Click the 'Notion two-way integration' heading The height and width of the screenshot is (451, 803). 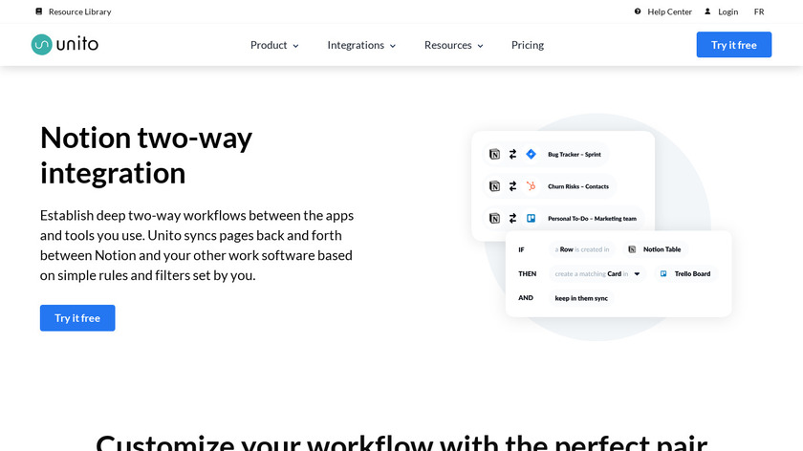(146, 155)
